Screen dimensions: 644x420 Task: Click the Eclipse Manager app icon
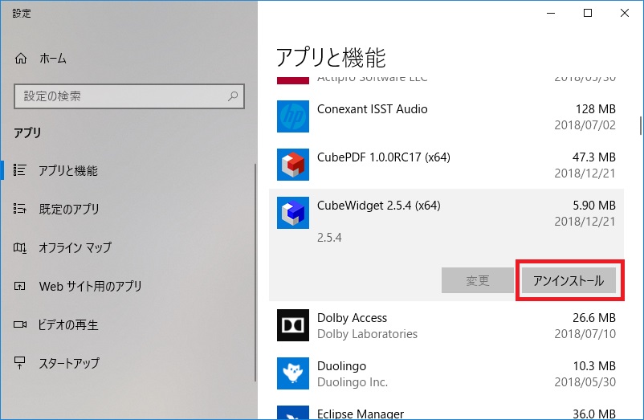point(293,413)
